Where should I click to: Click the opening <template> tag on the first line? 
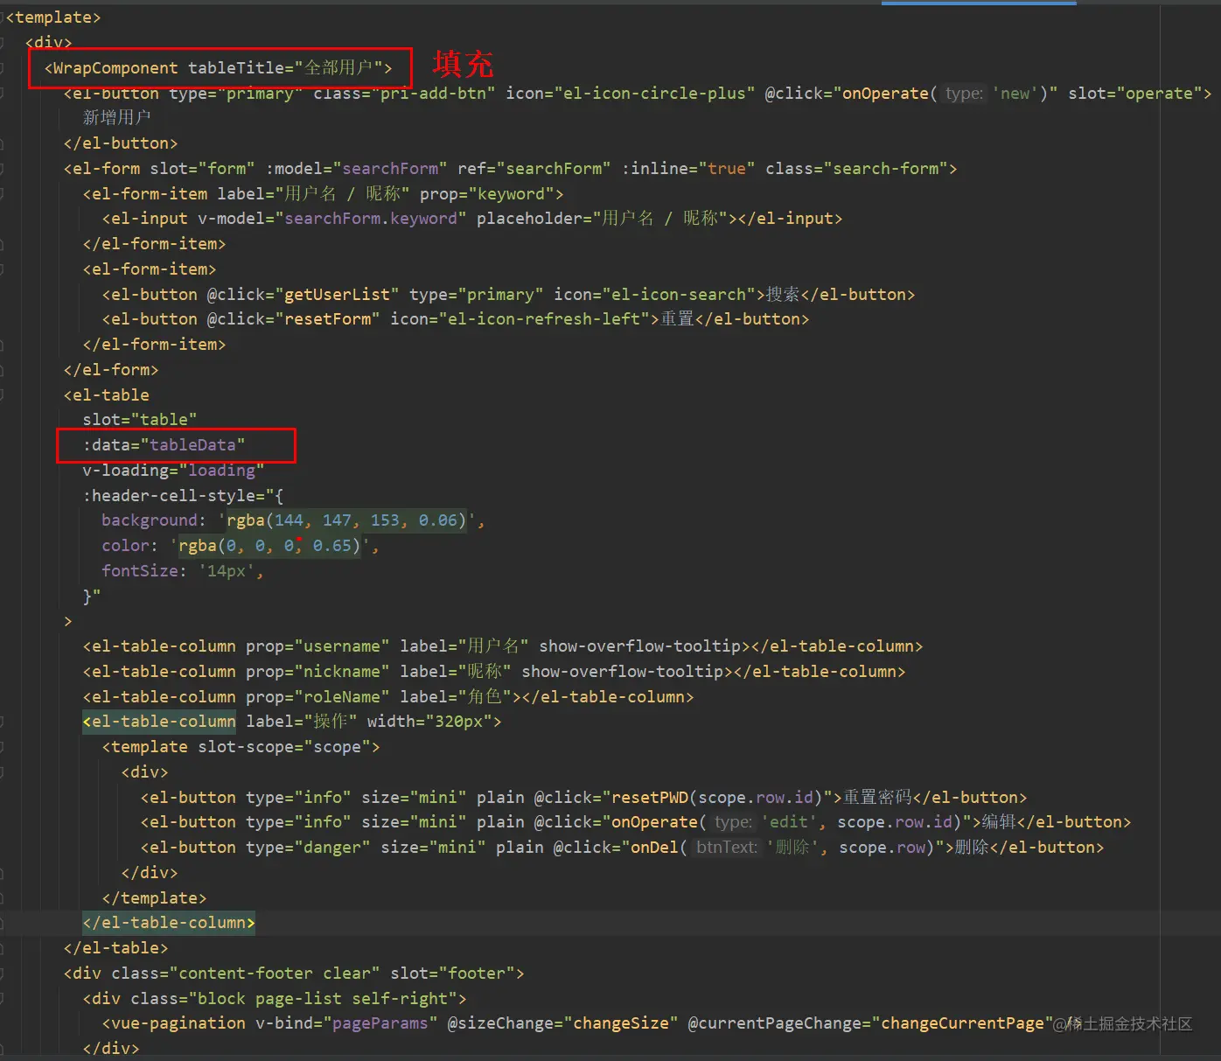(x=53, y=17)
